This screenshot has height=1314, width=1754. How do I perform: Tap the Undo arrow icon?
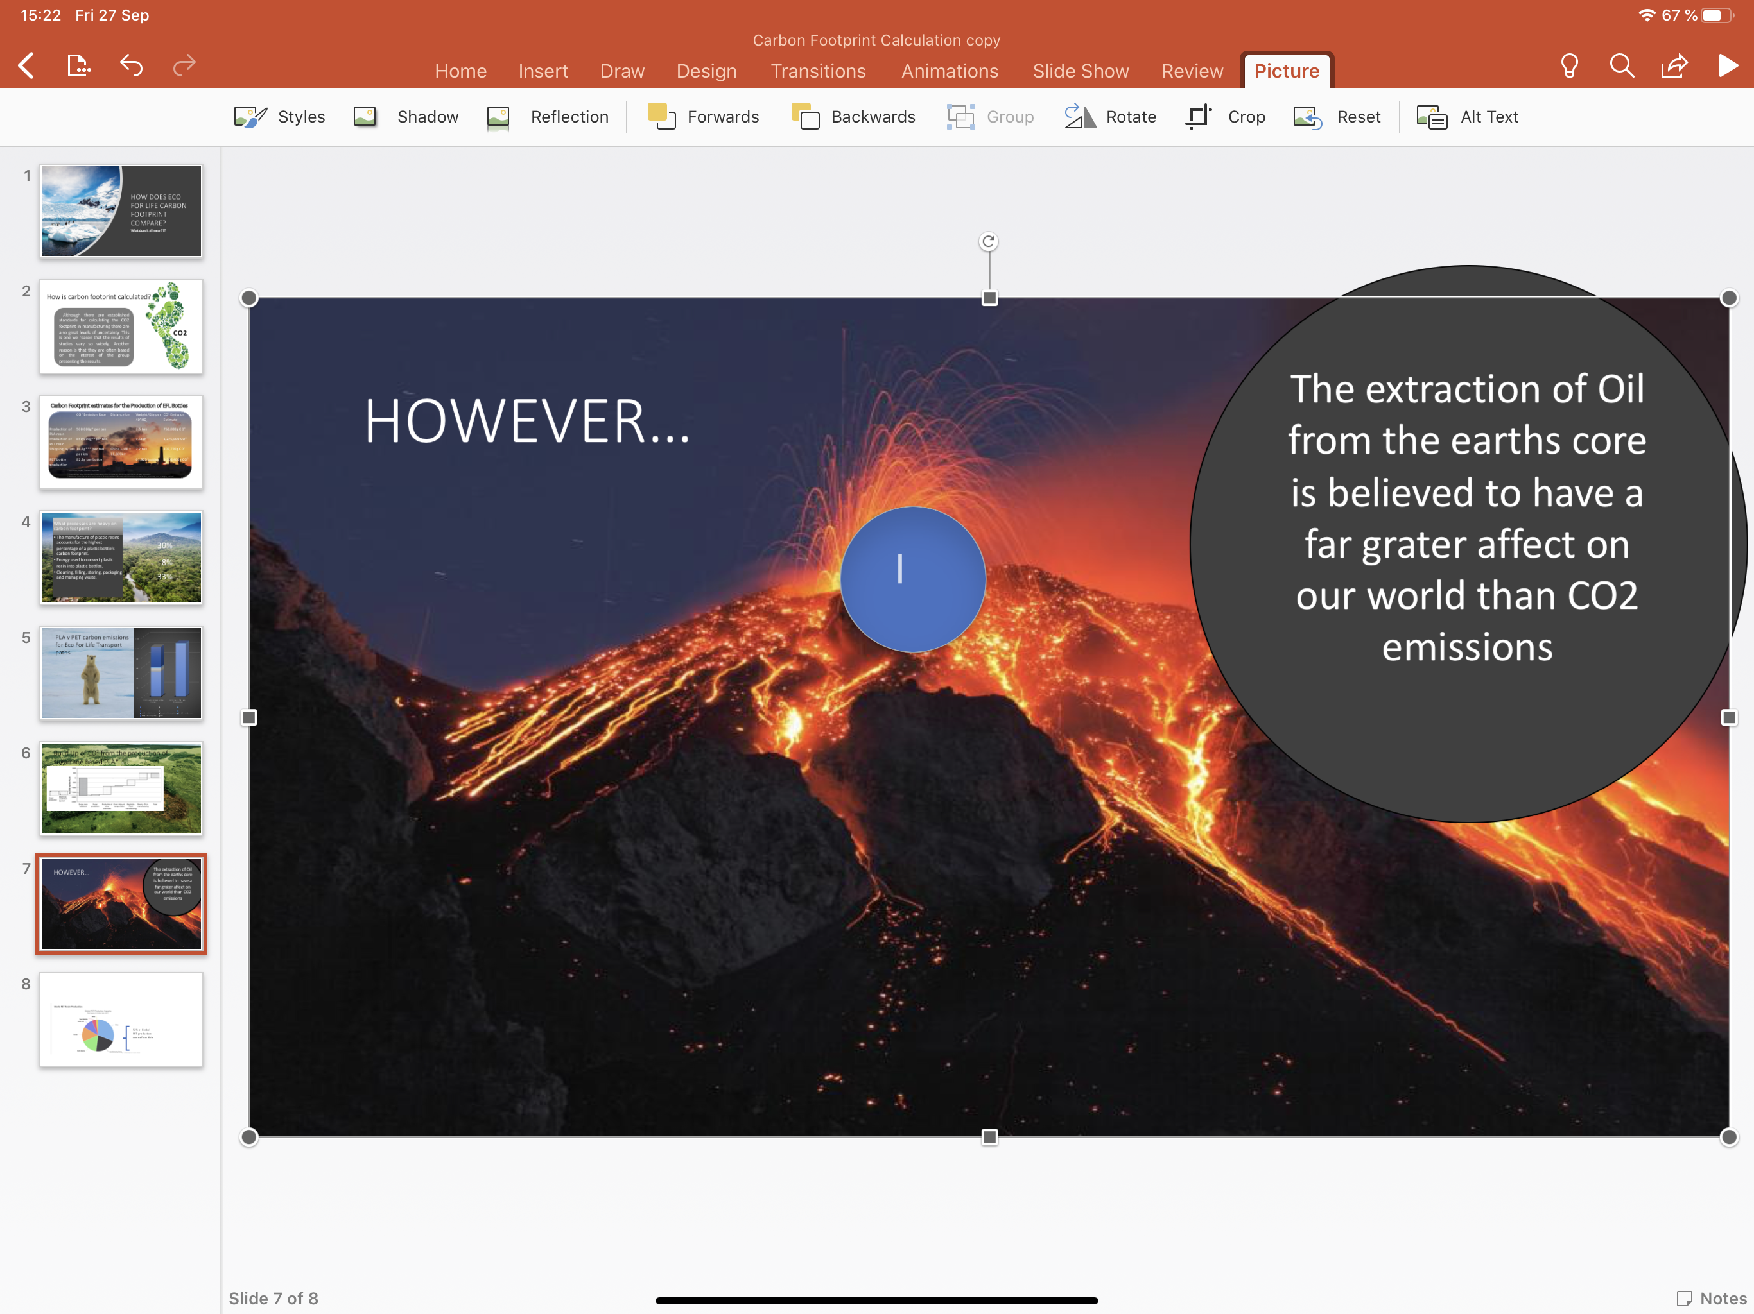[132, 66]
